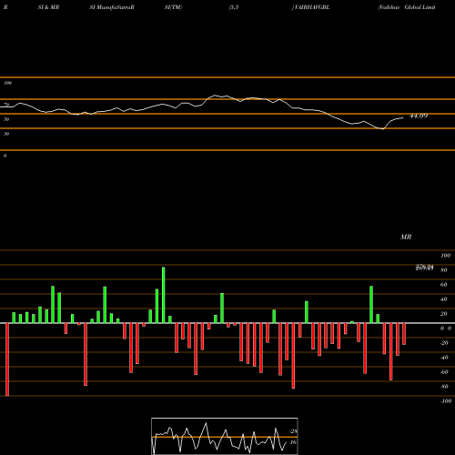The width and height of the screenshot is (455, 455).
Task: Click the lowest point of the RSI line
Action: [x=382, y=129]
